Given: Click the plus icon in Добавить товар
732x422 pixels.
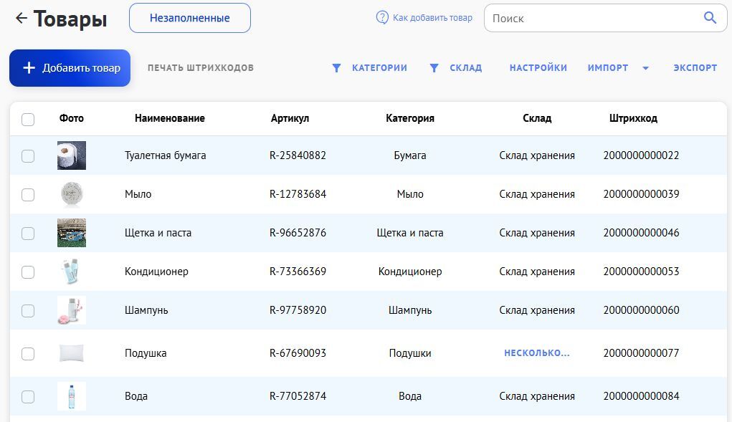Looking at the screenshot, I should click(29, 68).
